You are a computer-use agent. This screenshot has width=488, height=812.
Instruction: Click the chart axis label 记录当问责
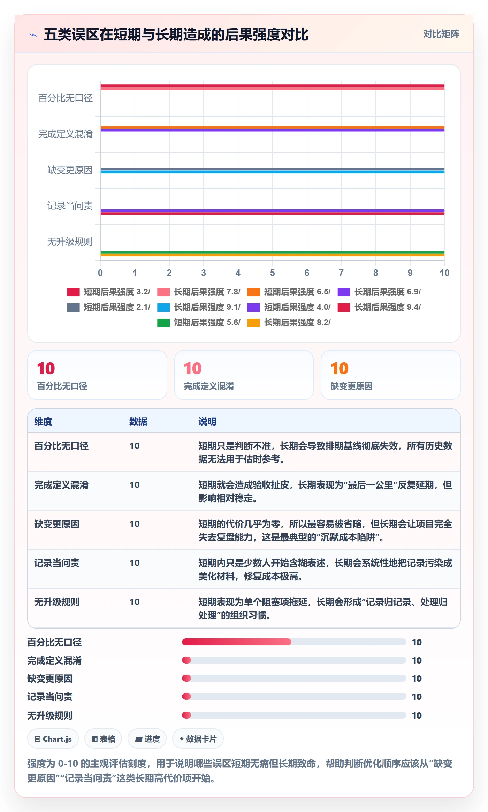(70, 206)
